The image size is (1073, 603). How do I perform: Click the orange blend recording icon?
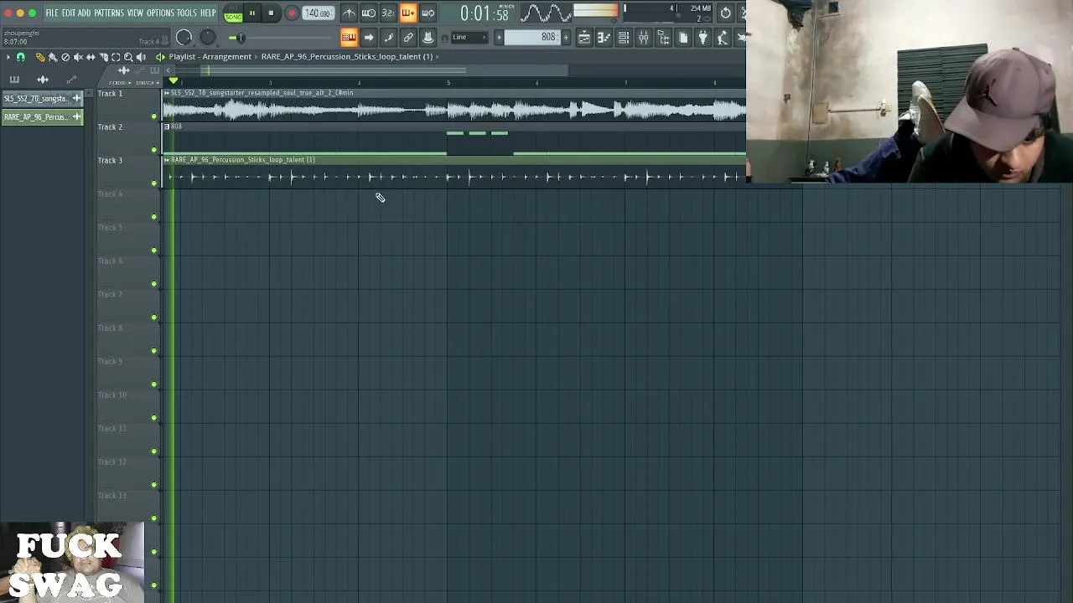tap(408, 13)
